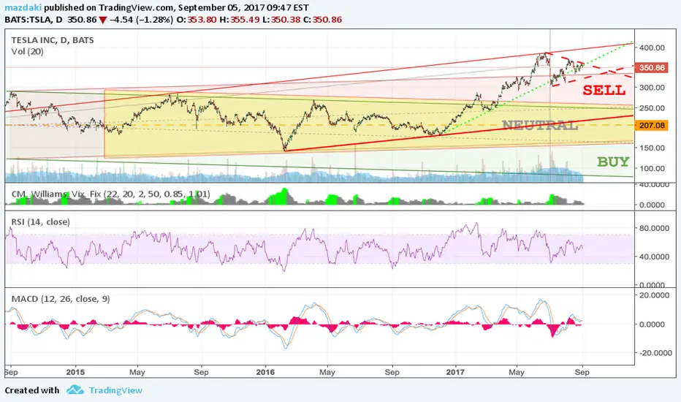The image size is (681, 402).
Task: Open the 'TradingView' footer link
Action: point(115,390)
